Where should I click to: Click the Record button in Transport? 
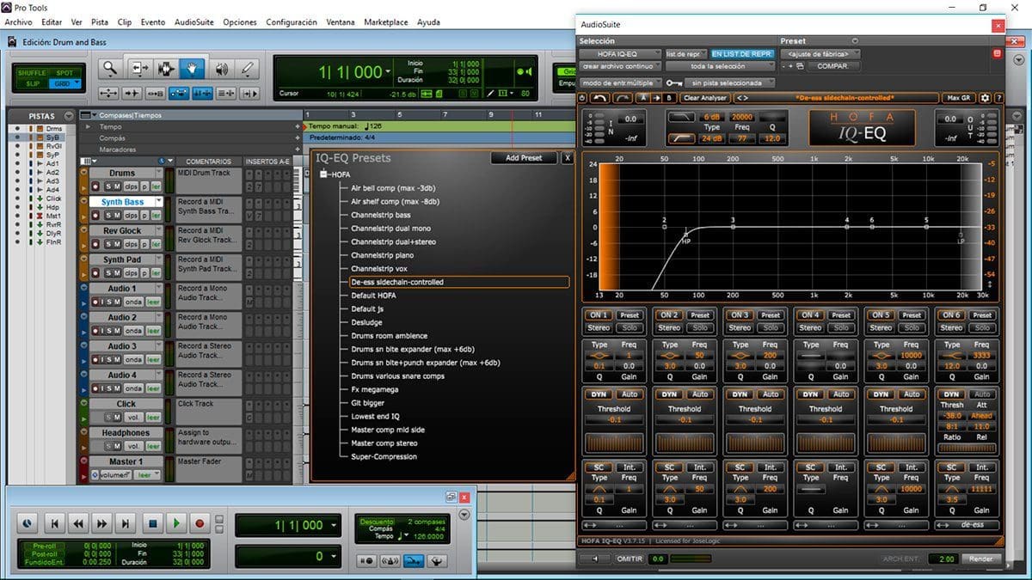click(x=200, y=522)
